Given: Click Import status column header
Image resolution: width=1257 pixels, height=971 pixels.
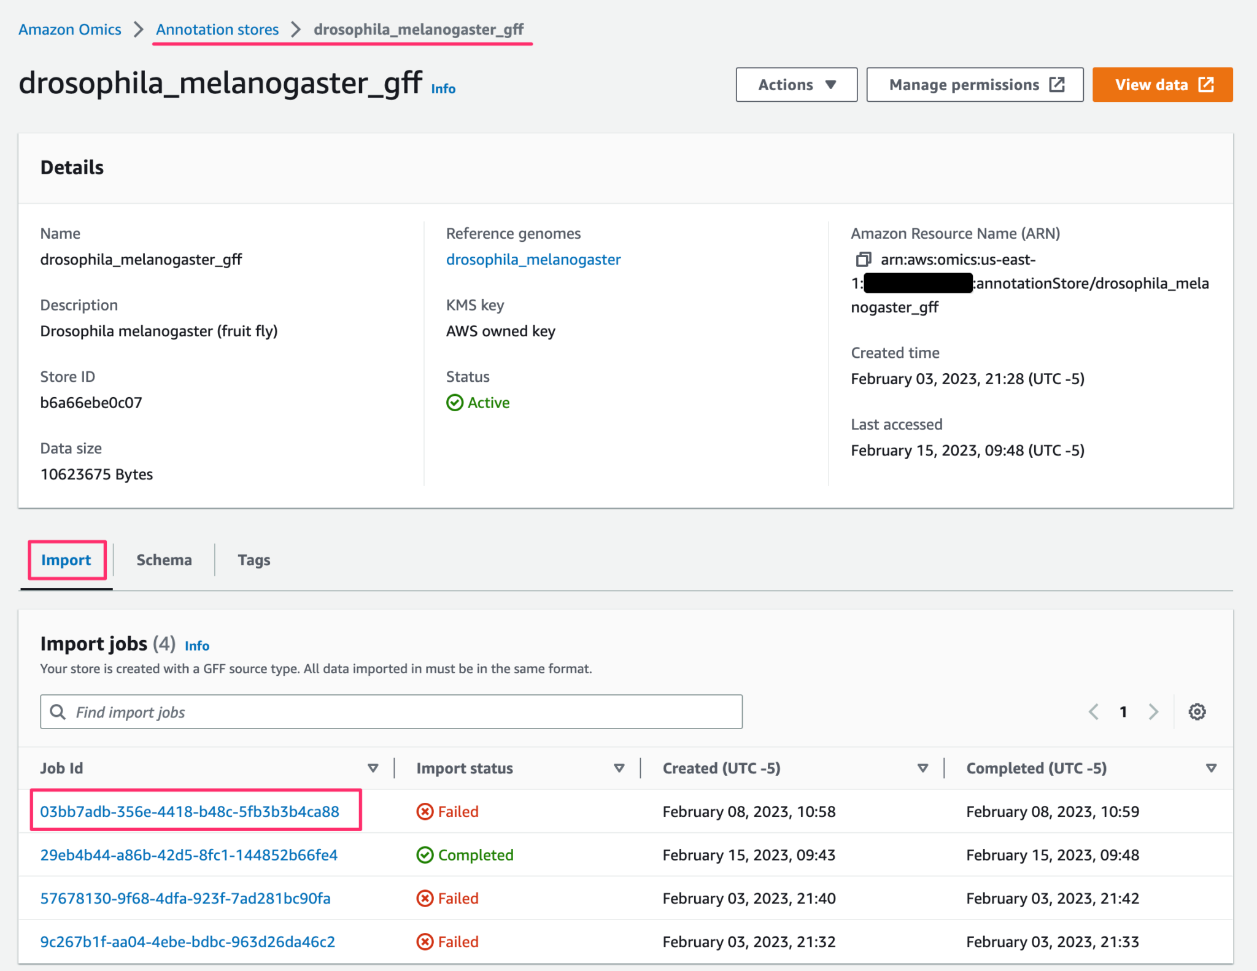Looking at the screenshot, I should click(x=465, y=768).
